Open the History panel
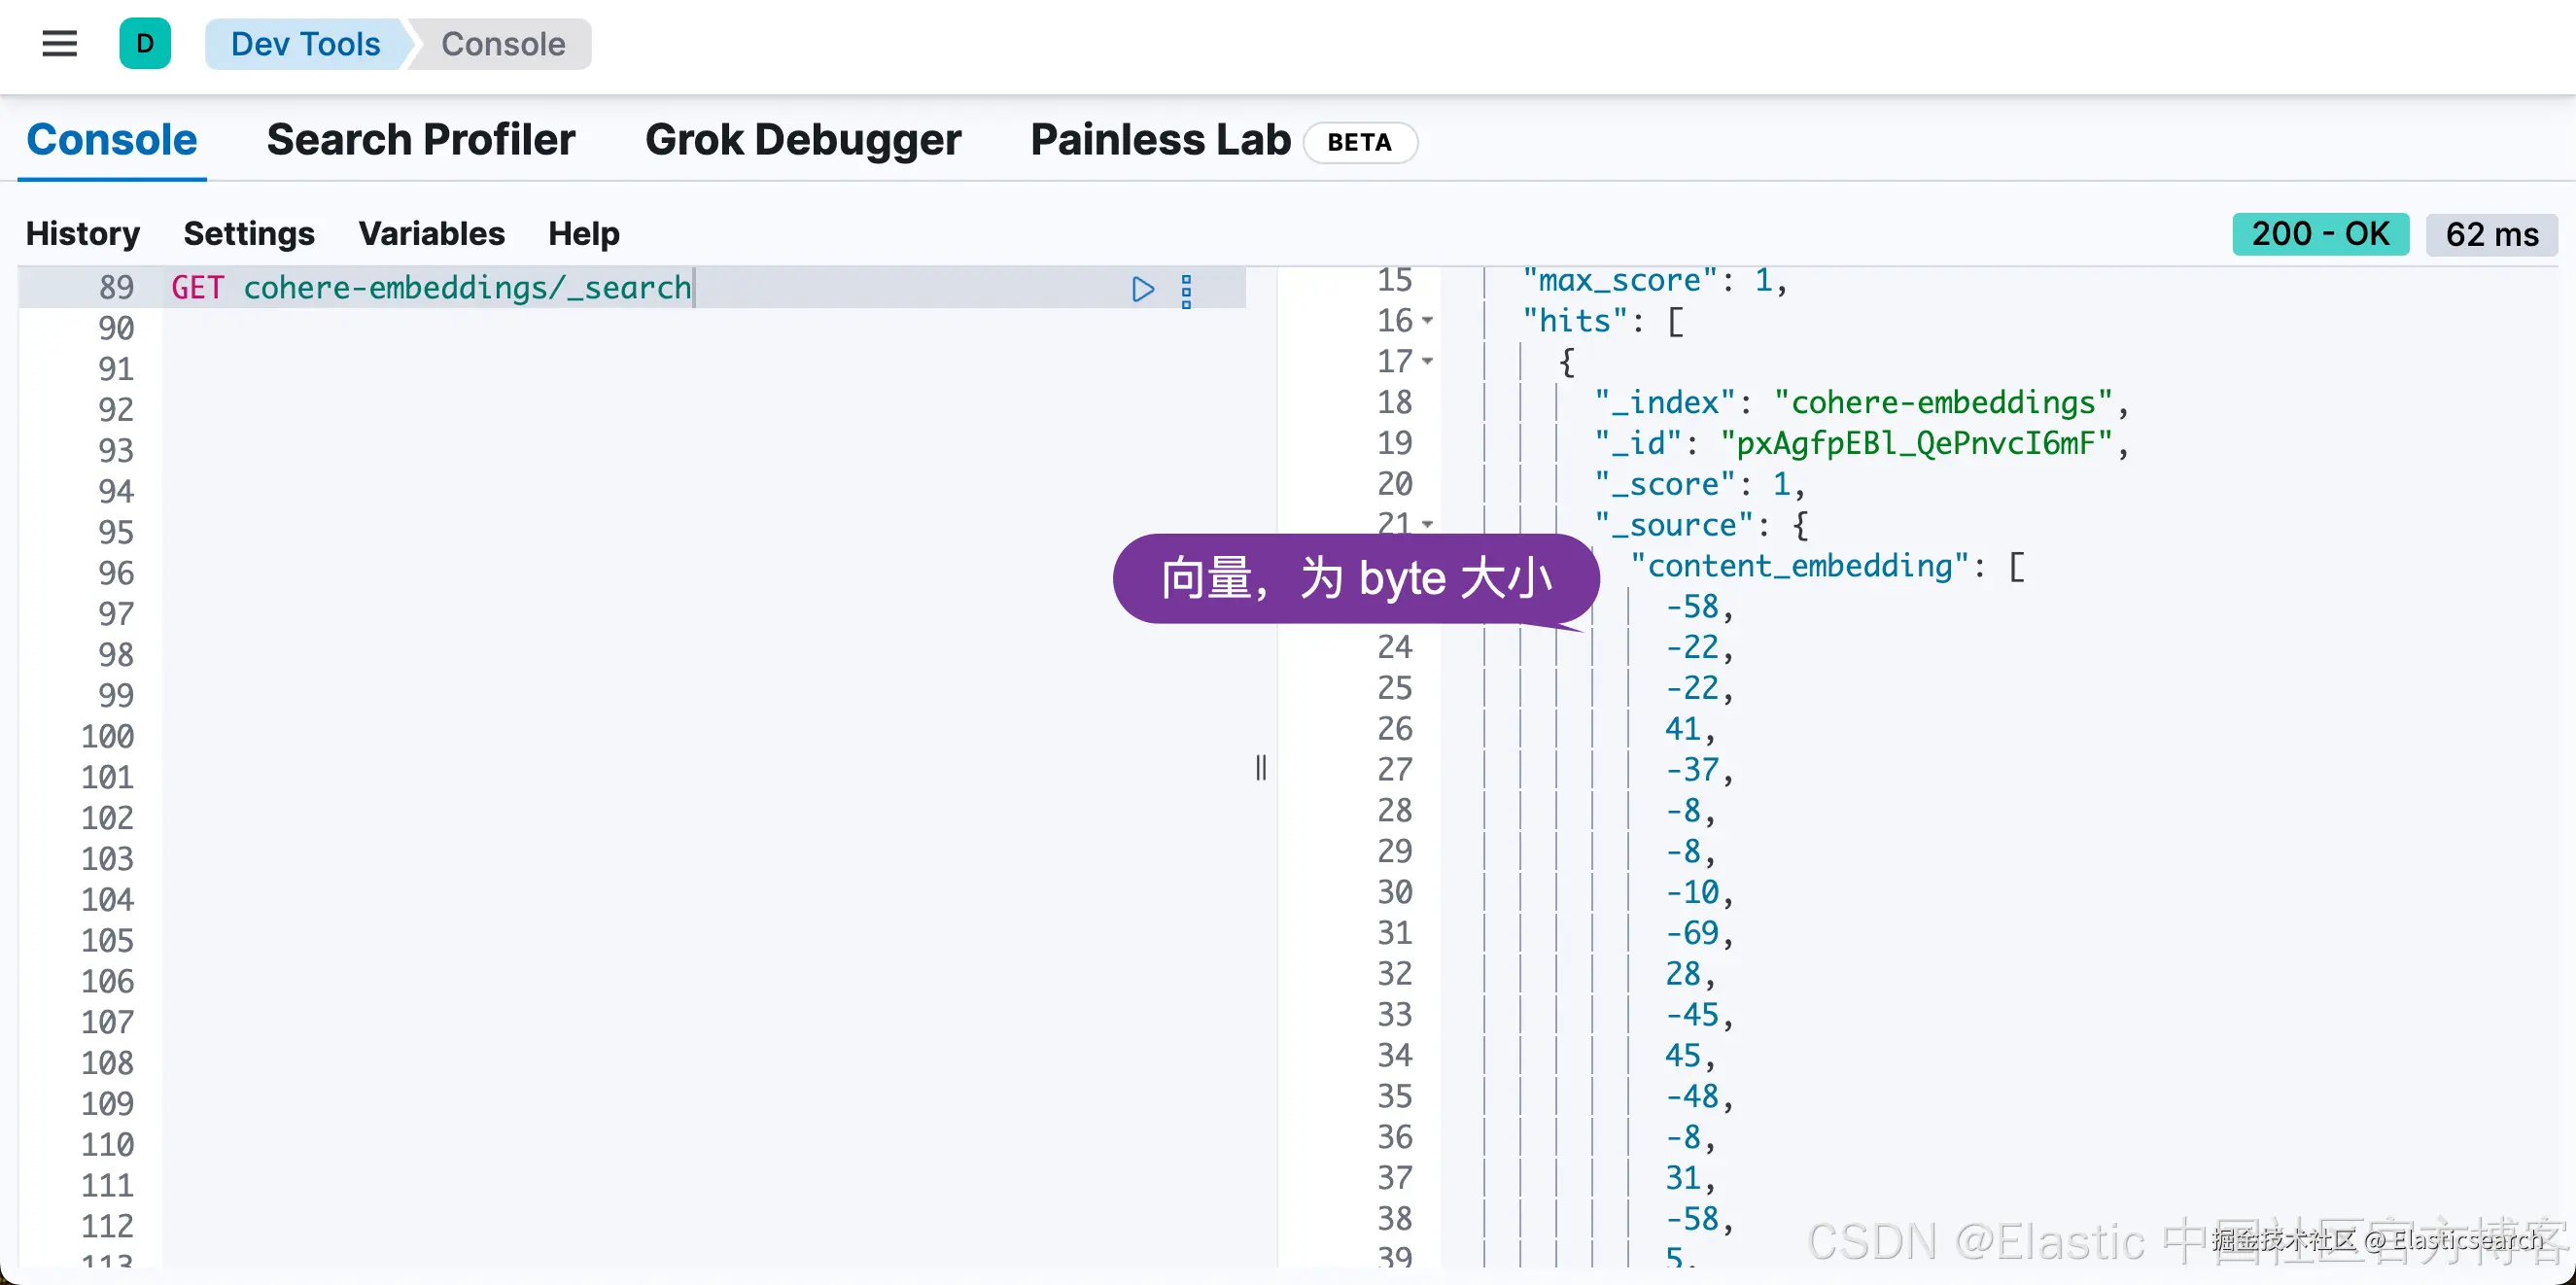2576x1285 pixels. point(83,233)
